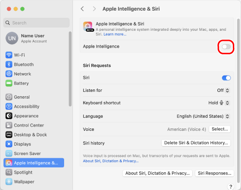Go back with the left chevron
This screenshot has width=241, height=190.
pyautogui.click(x=82, y=9)
